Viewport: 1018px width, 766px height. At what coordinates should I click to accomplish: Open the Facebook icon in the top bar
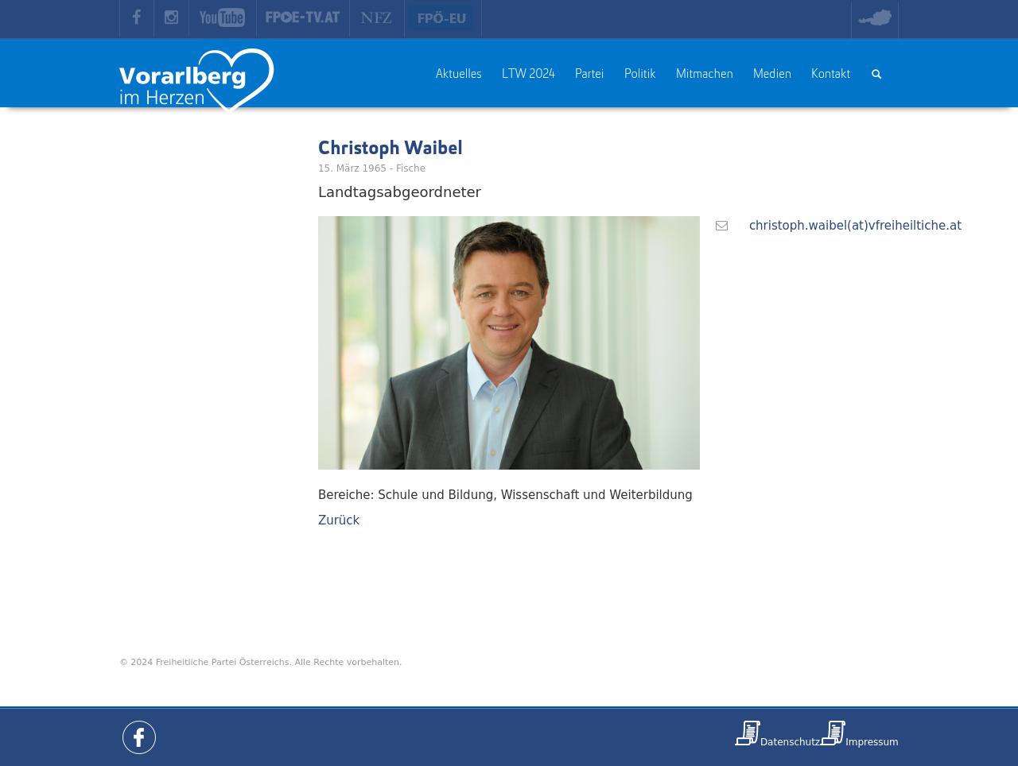coord(137,17)
